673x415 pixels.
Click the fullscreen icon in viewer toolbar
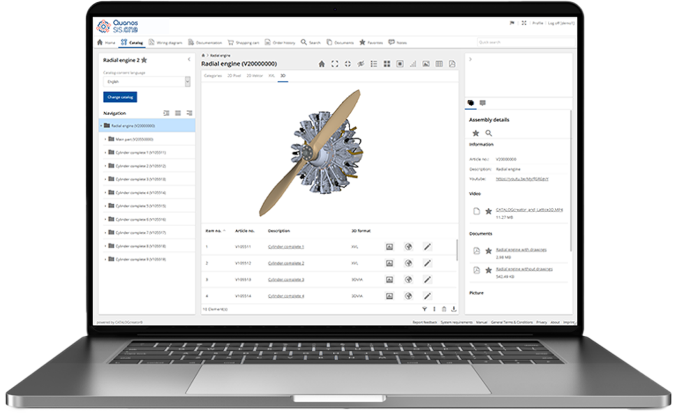pos(335,64)
